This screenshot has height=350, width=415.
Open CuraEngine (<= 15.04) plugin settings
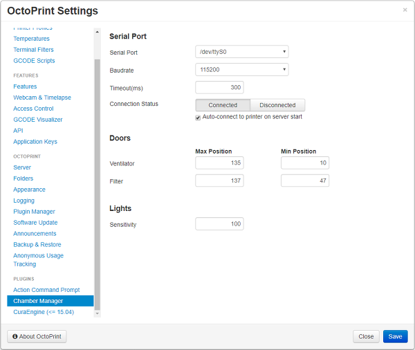pos(44,312)
